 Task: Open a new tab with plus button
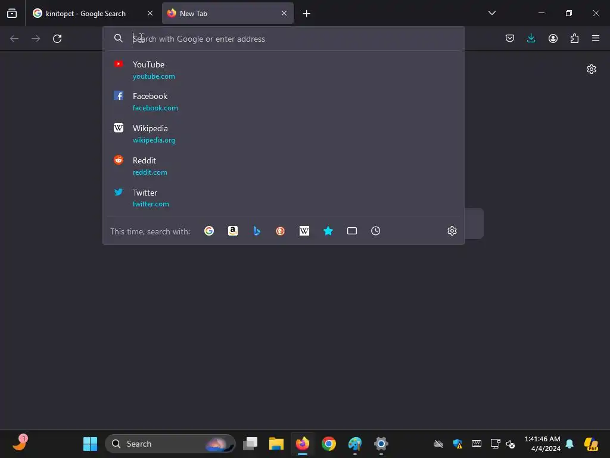(307, 14)
